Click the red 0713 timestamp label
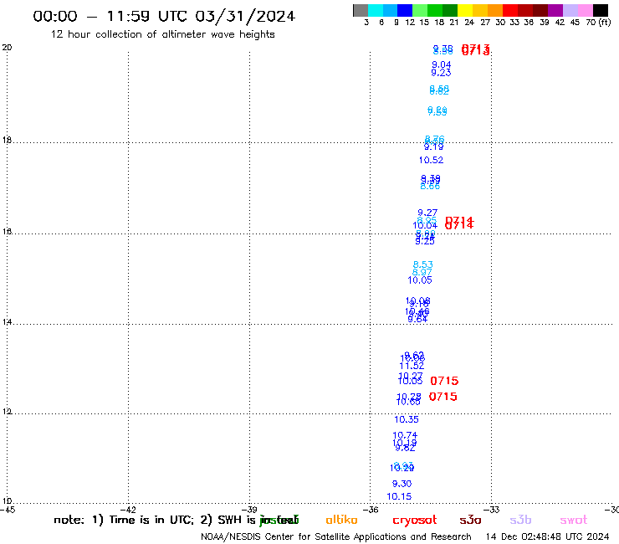Viewport: 619px width, 544px height. click(476, 49)
